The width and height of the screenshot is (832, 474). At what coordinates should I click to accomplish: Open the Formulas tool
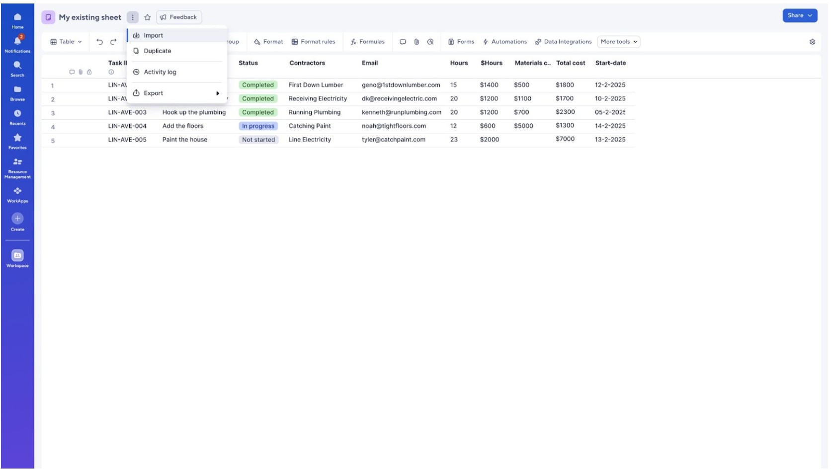pos(368,42)
